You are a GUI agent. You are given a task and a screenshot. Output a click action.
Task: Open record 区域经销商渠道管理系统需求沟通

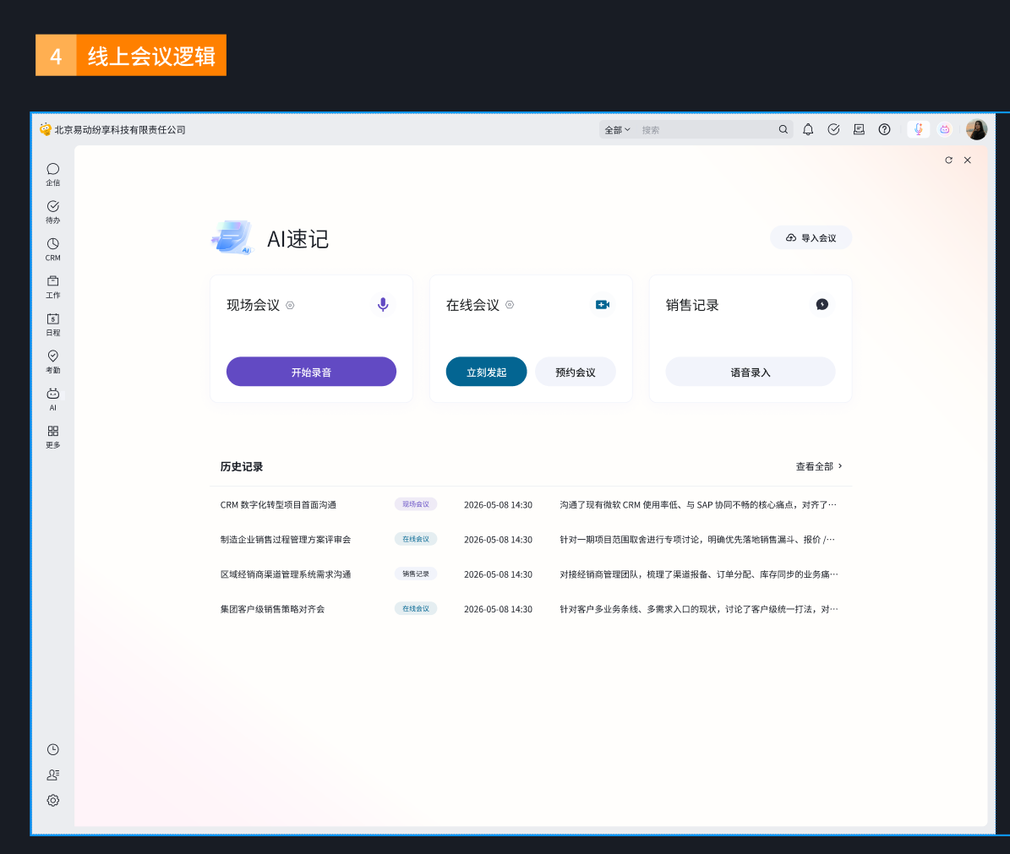tap(286, 574)
